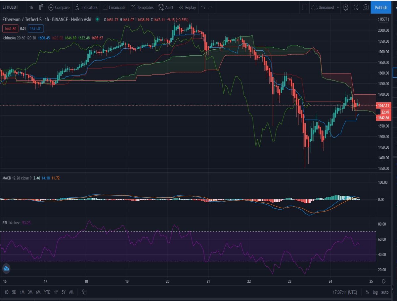Viewport: 397px width, 301px height.
Task: Click the Compare symbol plus icon
Action: (x=51, y=7)
